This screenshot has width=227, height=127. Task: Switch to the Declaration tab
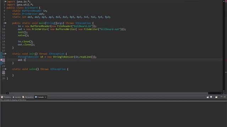point(28,97)
